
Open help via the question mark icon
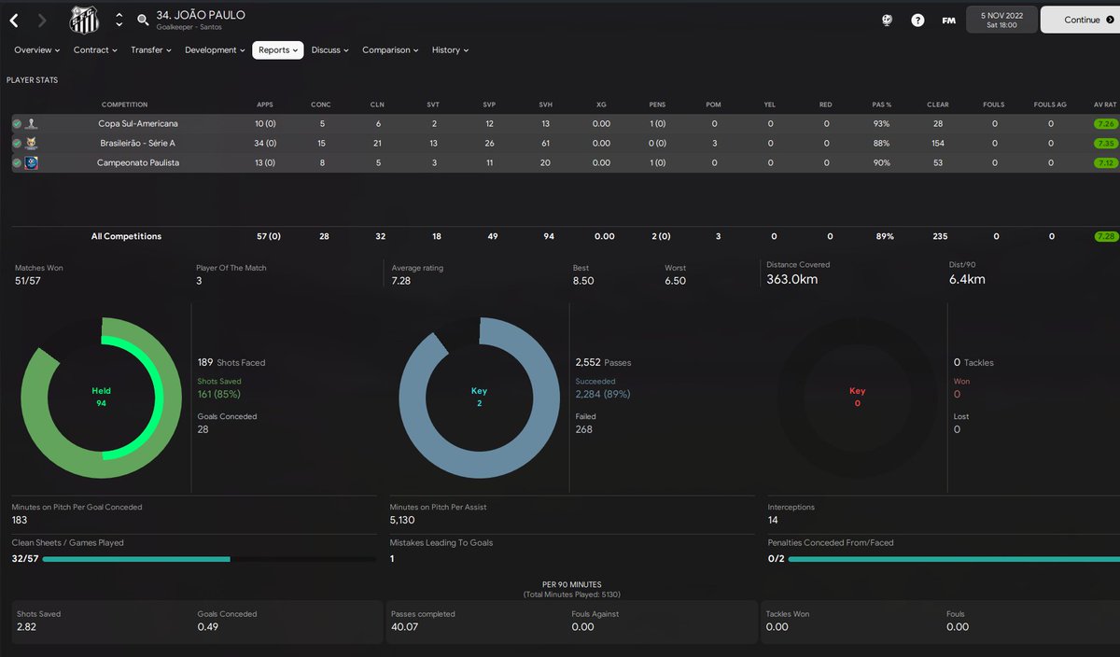click(917, 19)
